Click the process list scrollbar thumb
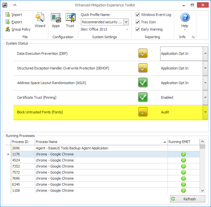This screenshot has height=207, width=211. click(202, 146)
